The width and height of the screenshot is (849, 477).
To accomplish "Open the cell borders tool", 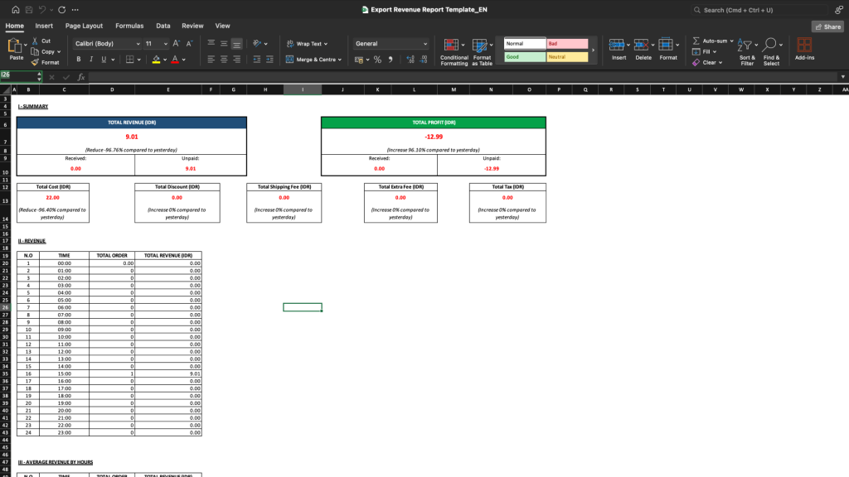I will (130, 60).
